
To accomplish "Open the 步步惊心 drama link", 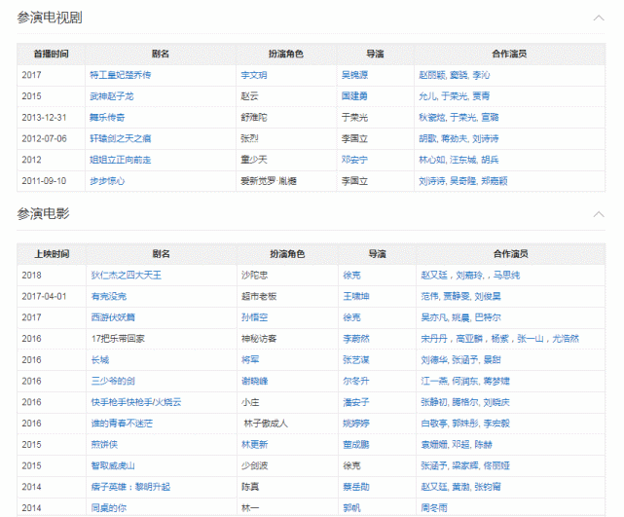I will (107, 181).
